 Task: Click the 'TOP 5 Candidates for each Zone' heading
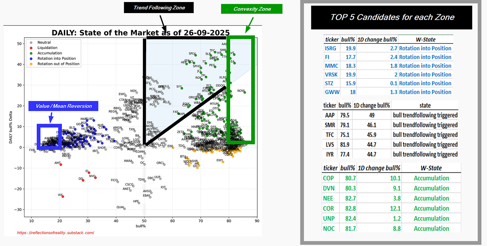[x=392, y=17]
